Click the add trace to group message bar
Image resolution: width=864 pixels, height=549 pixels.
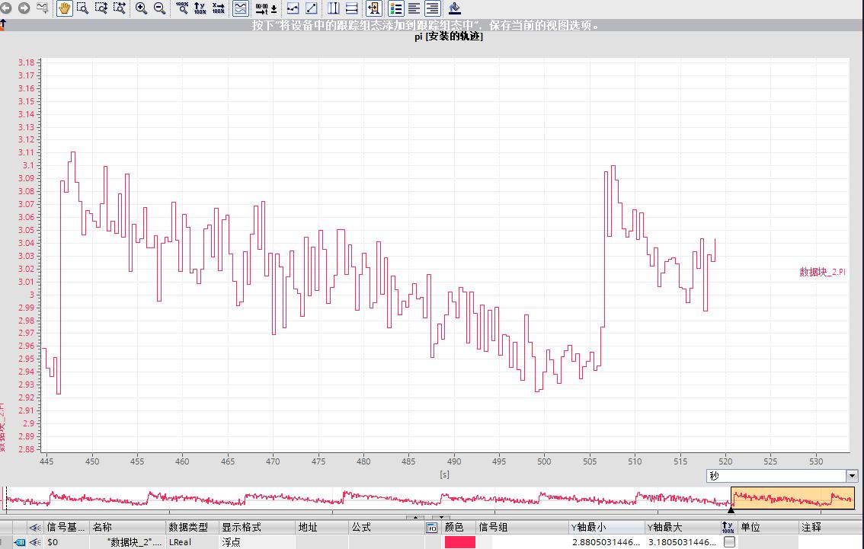click(x=427, y=24)
